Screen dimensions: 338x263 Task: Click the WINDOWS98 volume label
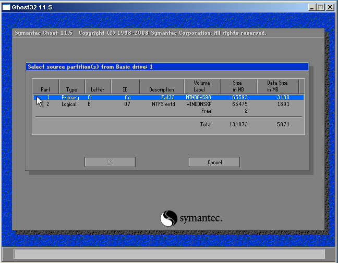[199, 97]
